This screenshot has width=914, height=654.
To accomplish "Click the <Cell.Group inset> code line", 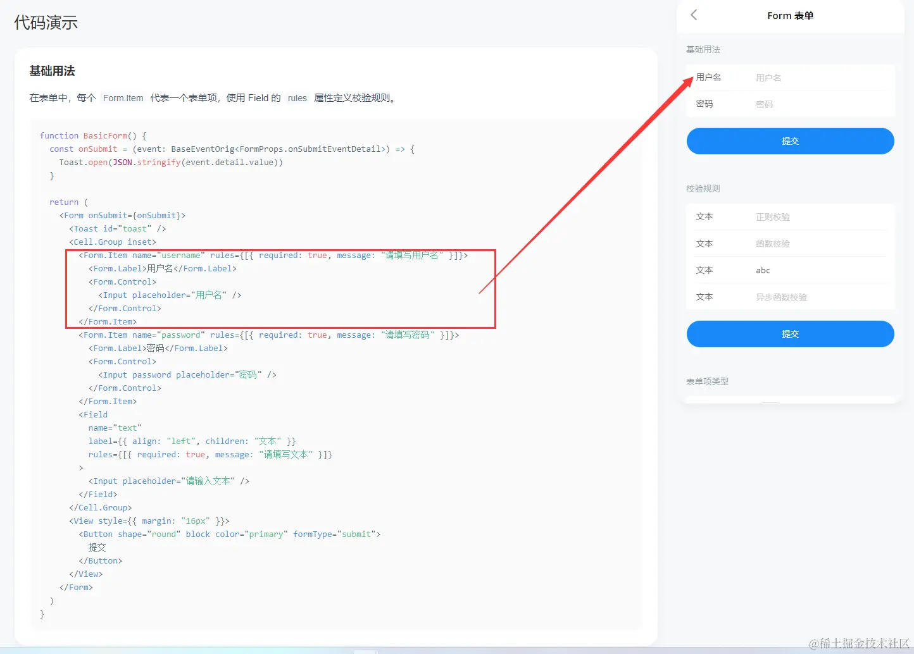I will click(113, 242).
